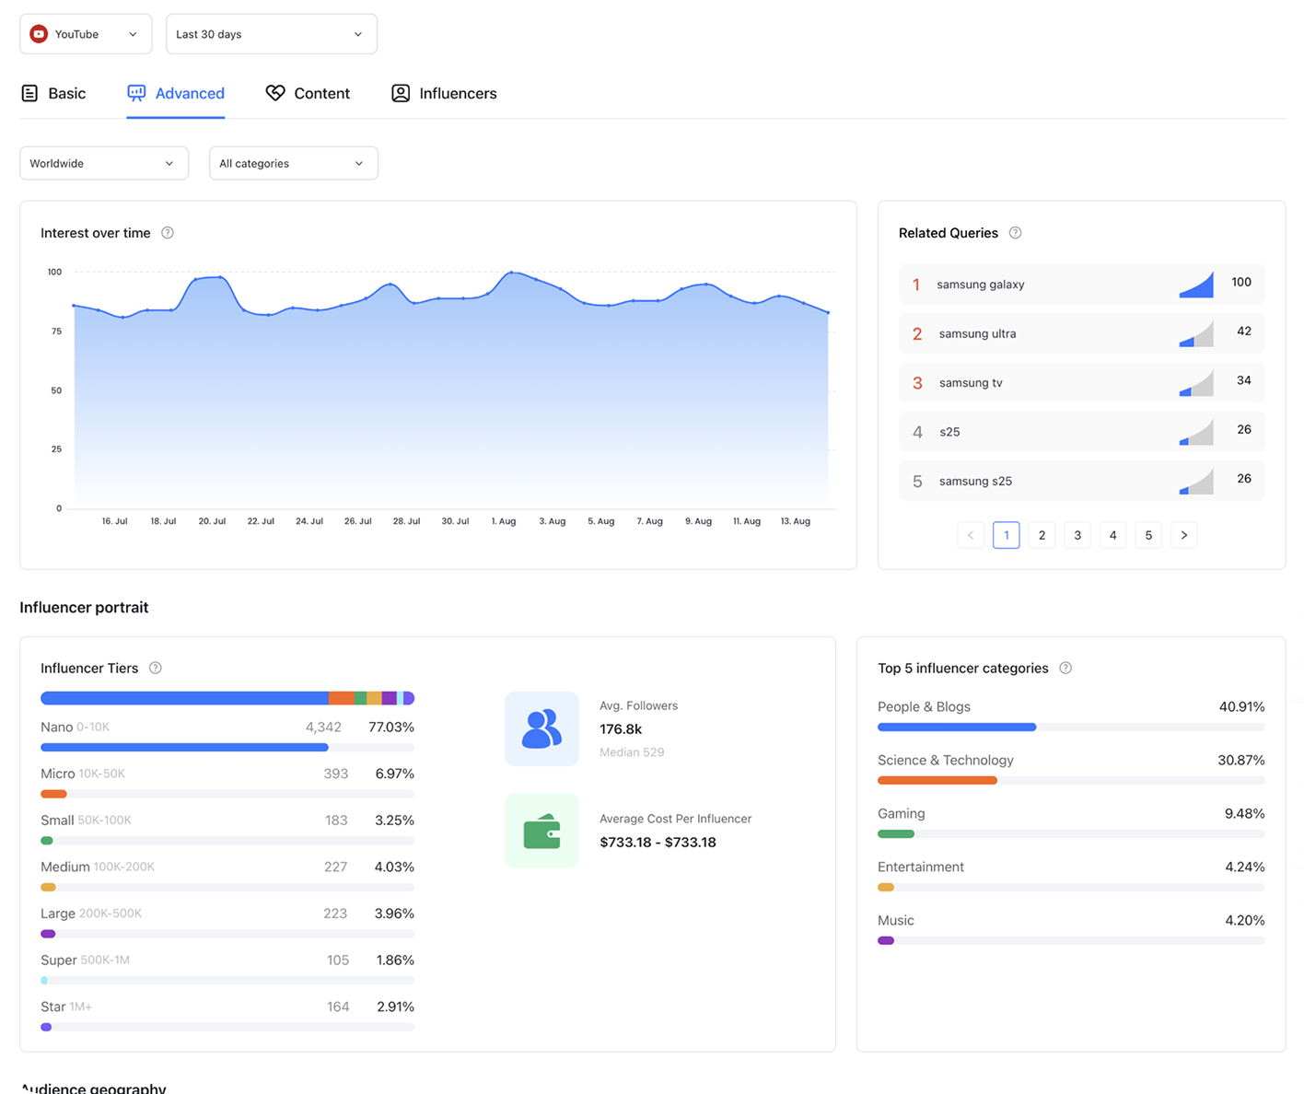Image resolution: width=1304 pixels, height=1094 pixels.
Task: Select the samsung galaxy query row
Action: pos(1081,285)
